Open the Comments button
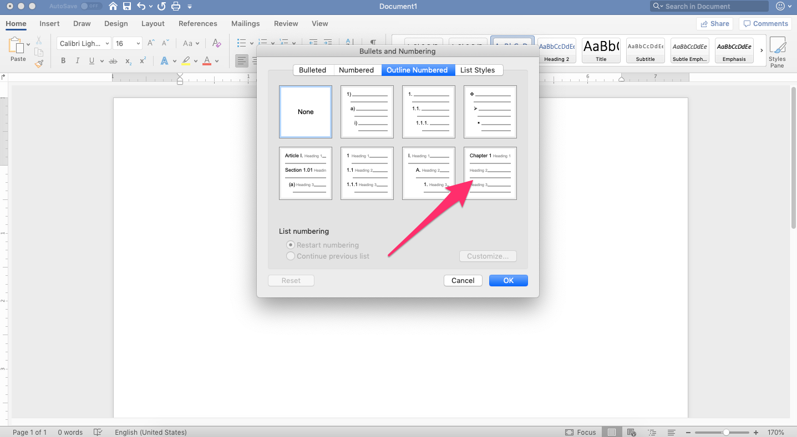Screen dimensions: 797x437 765,24
